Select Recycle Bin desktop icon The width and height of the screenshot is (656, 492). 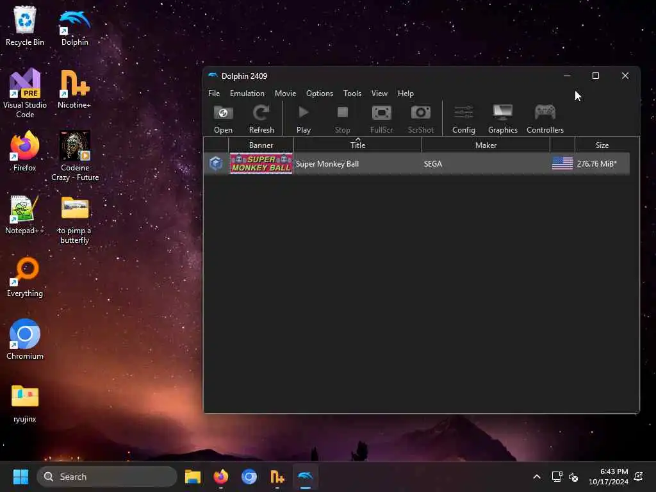(x=25, y=26)
